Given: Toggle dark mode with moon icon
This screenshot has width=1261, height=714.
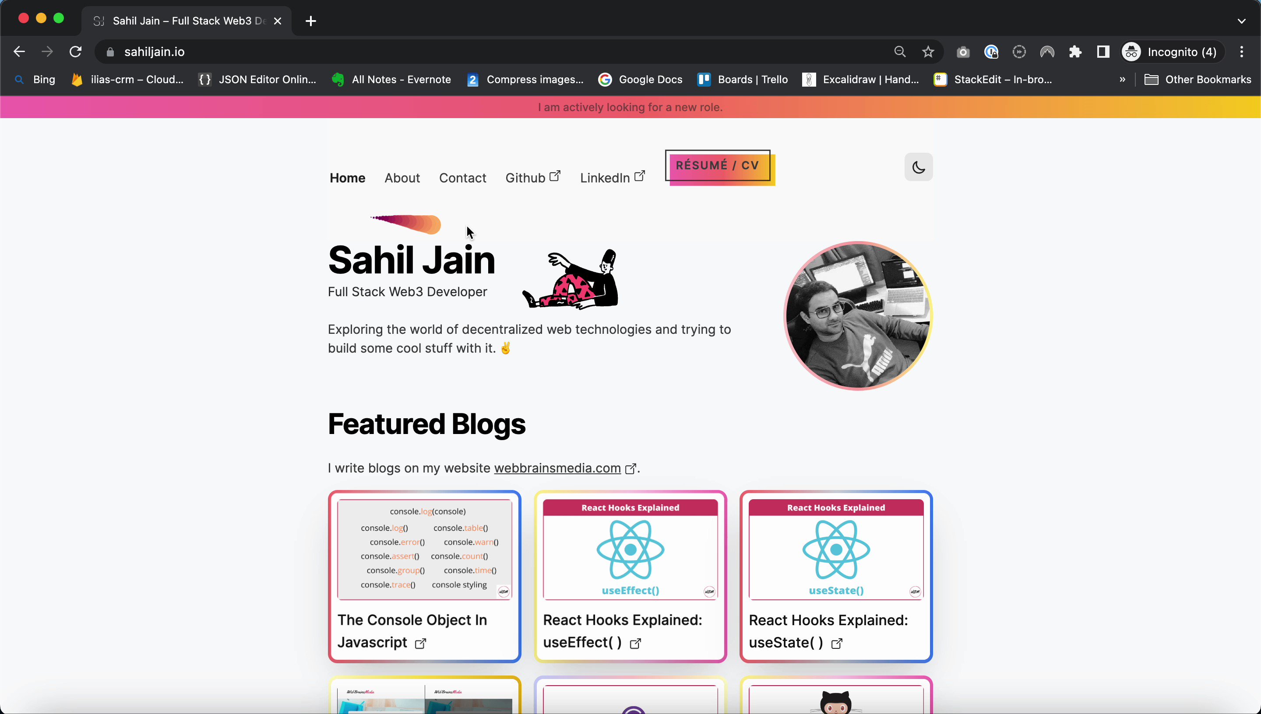Looking at the screenshot, I should tap(918, 167).
